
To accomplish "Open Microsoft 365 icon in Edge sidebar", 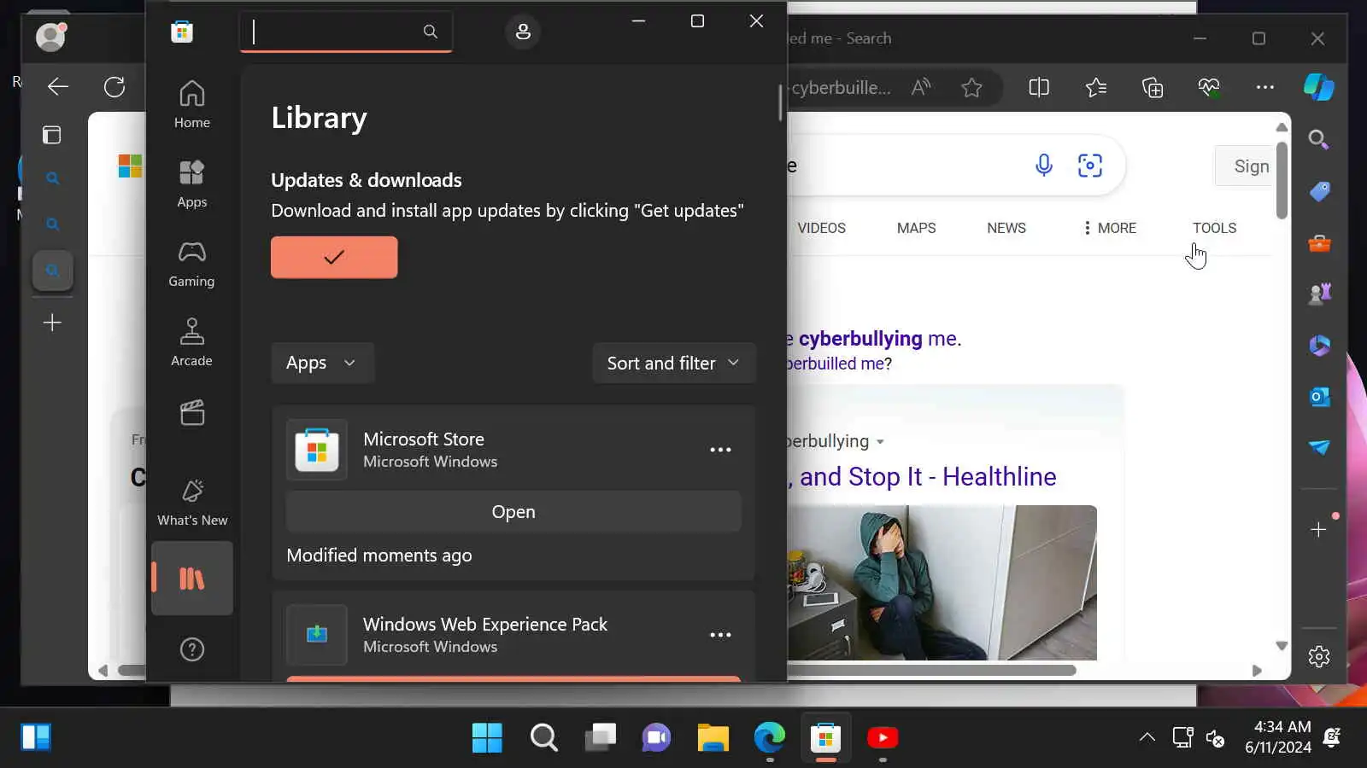I will click(x=1319, y=346).
